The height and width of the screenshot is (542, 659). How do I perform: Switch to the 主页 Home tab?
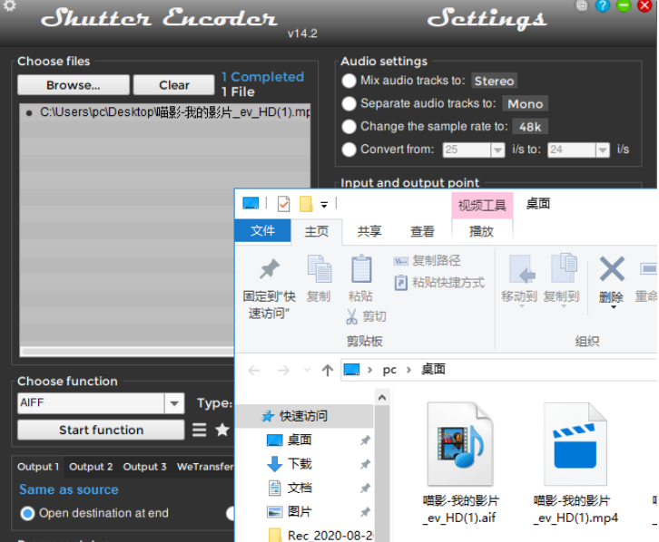point(317,231)
